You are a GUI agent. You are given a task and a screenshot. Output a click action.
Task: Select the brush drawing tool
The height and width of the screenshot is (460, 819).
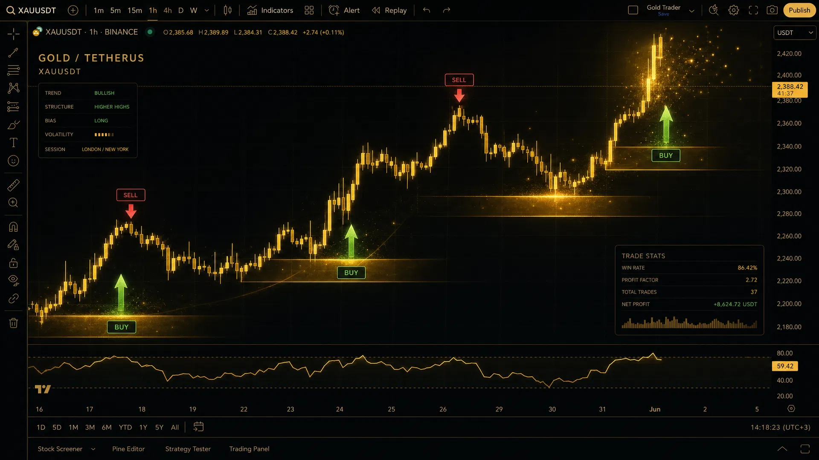[14, 125]
